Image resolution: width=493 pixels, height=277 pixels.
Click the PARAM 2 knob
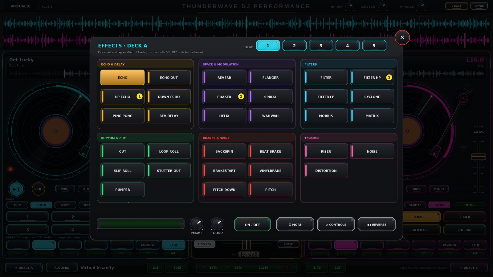tap(217, 224)
